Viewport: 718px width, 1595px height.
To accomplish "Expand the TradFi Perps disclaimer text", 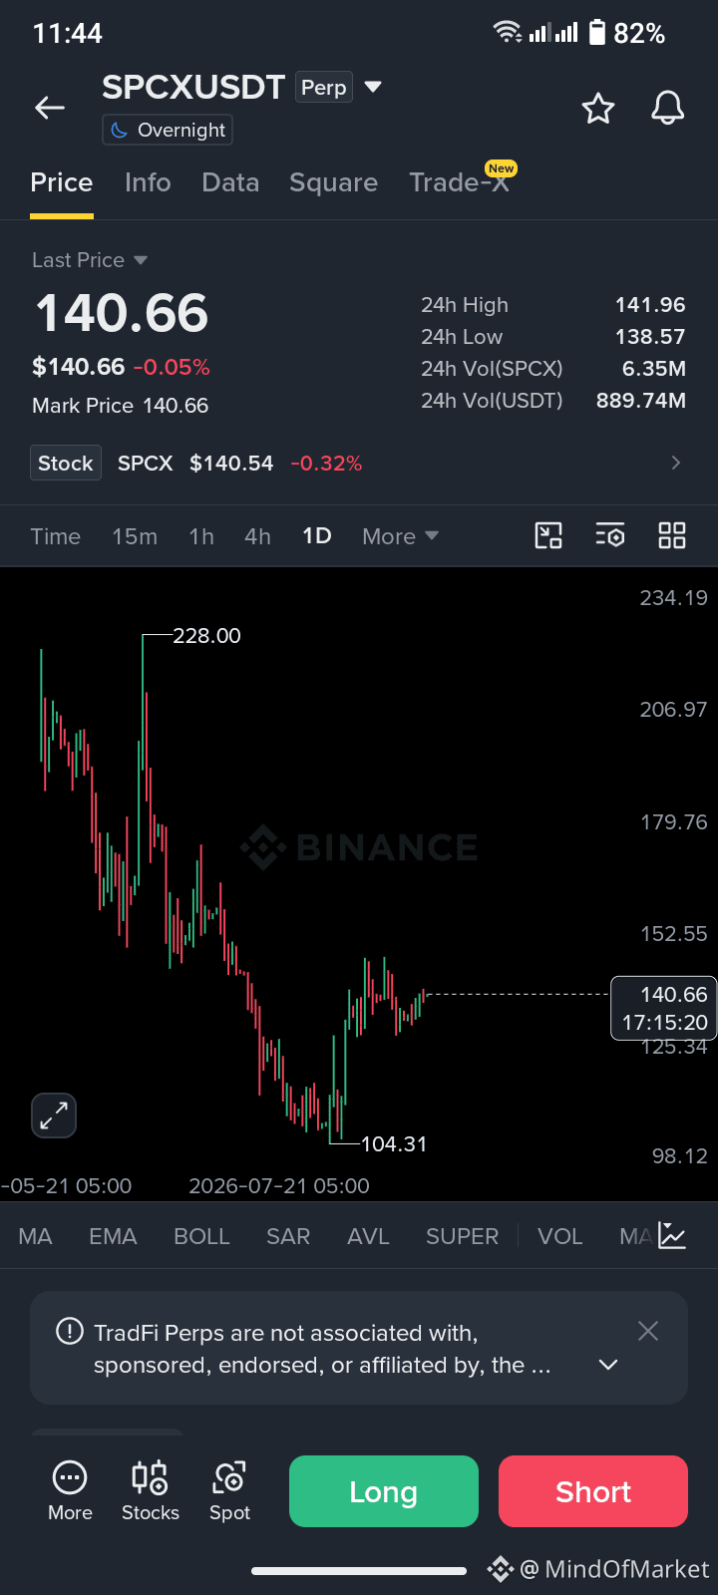I will click(608, 1365).
